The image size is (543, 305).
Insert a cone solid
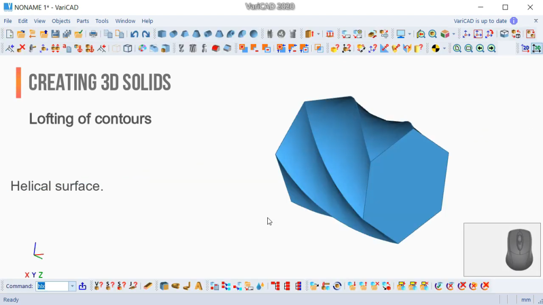(x=196, y=34)
